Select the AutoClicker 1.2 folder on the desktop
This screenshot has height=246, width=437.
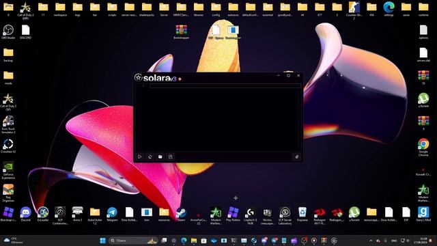click(x=95, y=216)
